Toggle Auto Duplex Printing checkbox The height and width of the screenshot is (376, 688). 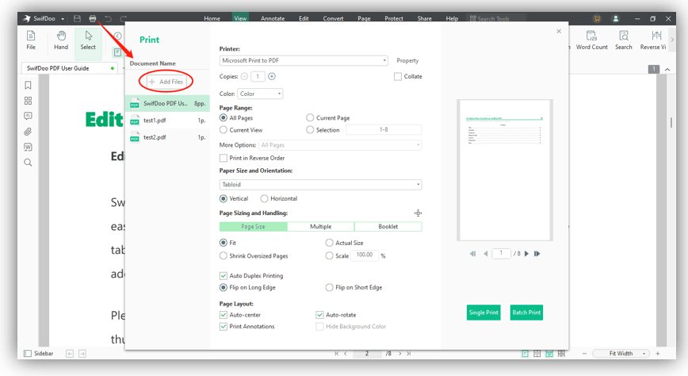tap(224, 276)
